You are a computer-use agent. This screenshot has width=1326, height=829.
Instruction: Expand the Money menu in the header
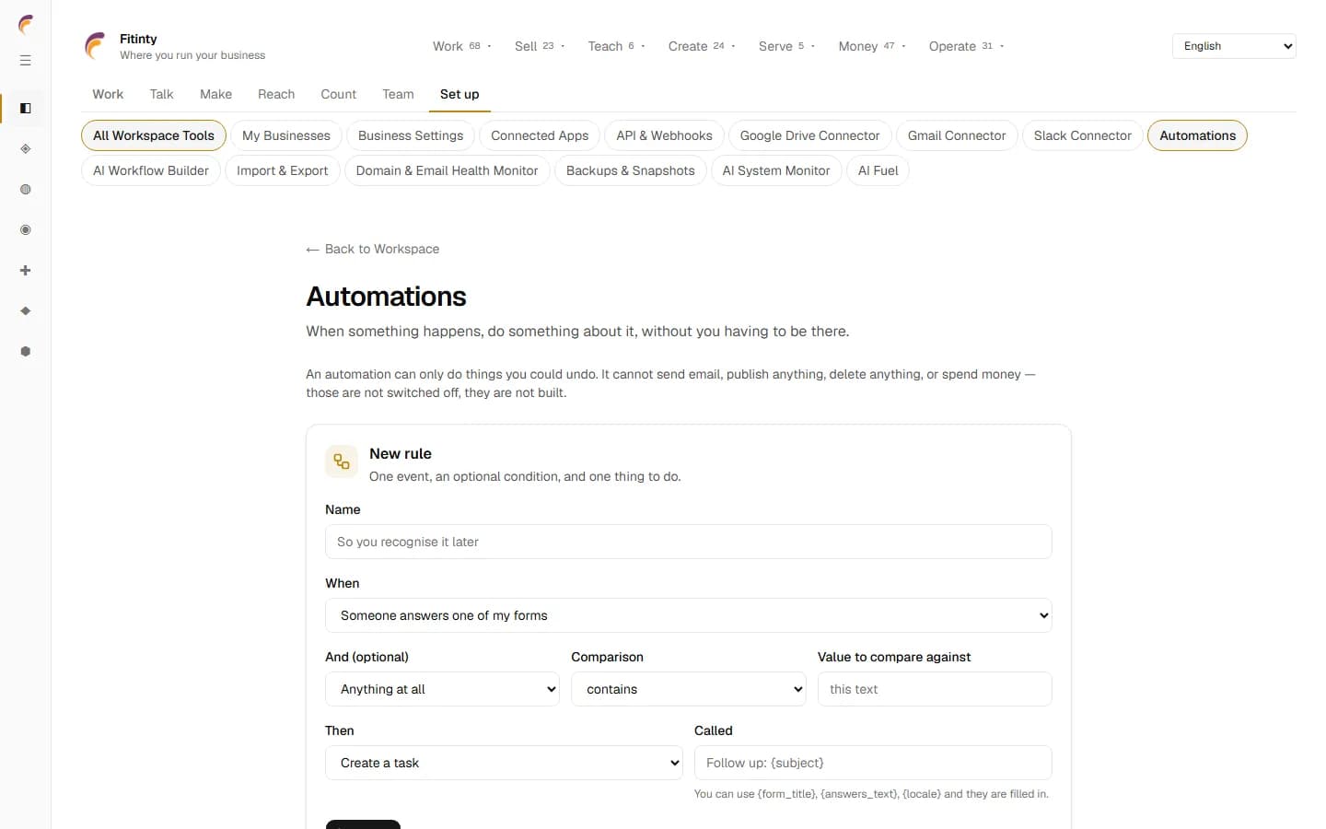[872, 46]
